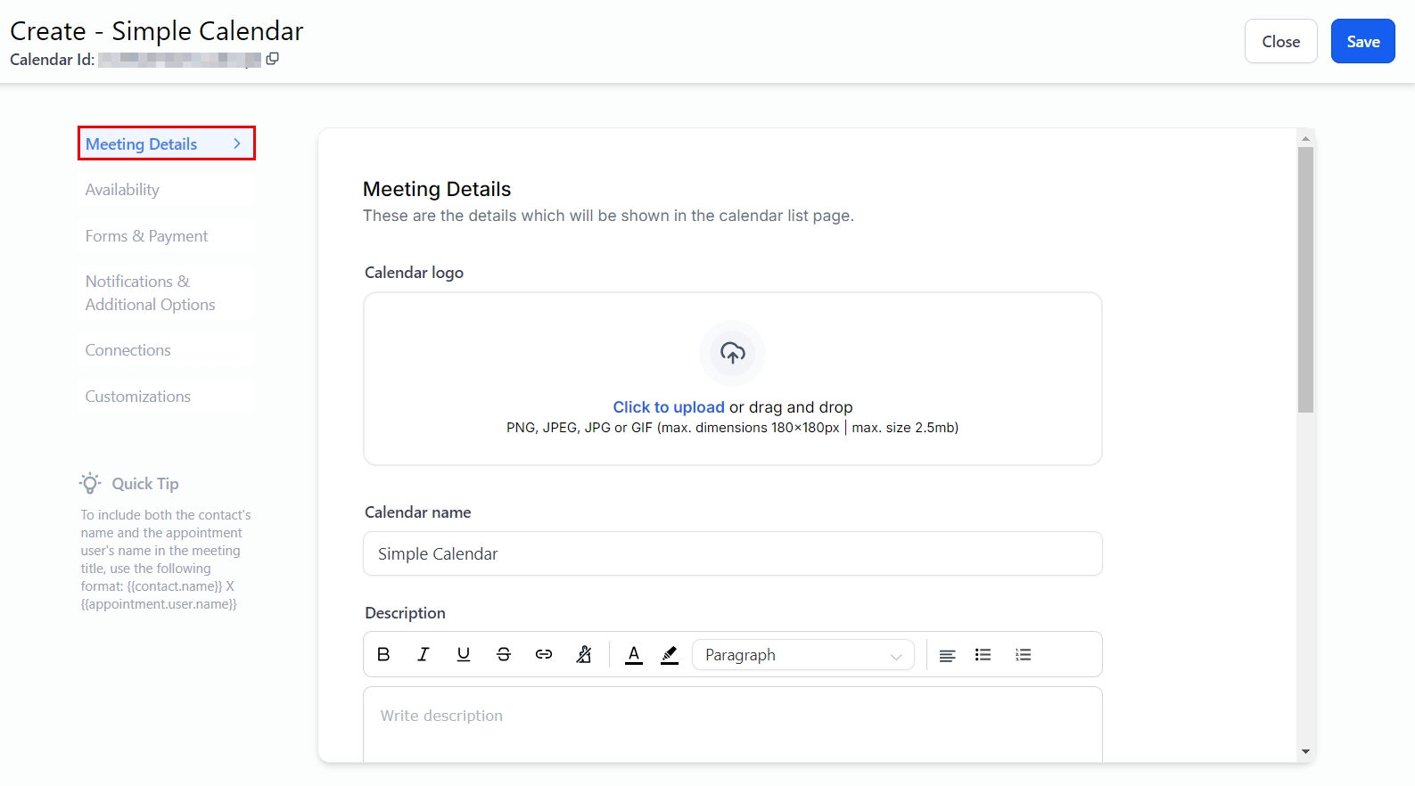
Task: Insert a numbered list in description
Action: click(1023, 655)
